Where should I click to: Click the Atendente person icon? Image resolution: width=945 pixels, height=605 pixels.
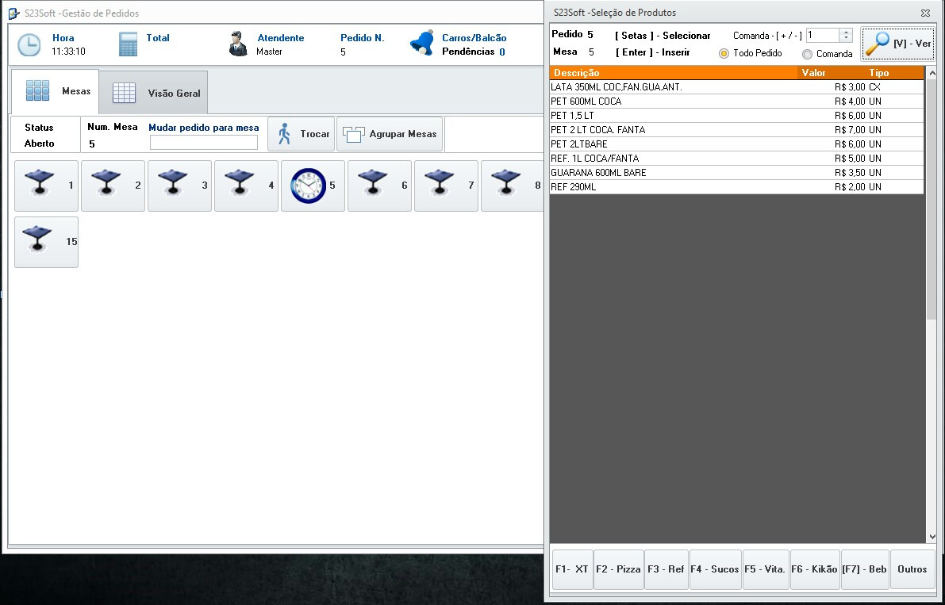tap(237, 44)
